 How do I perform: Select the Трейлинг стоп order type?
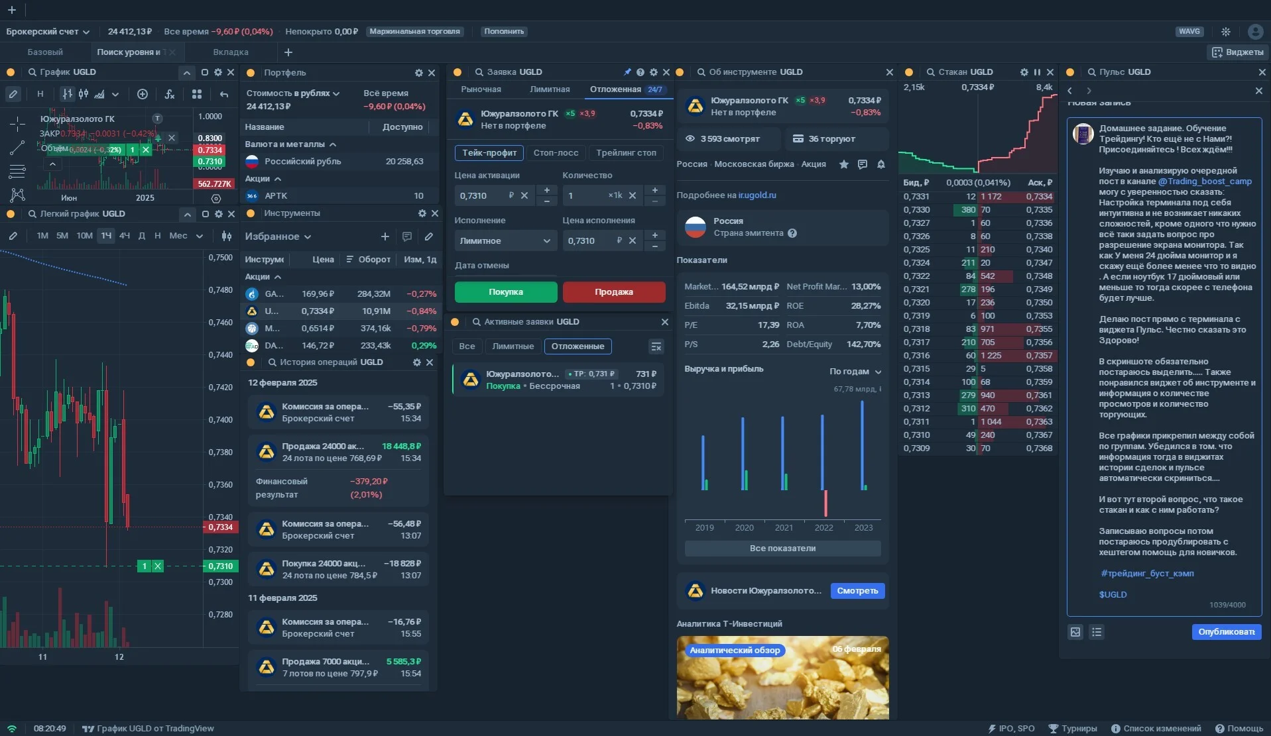[626, 153]
